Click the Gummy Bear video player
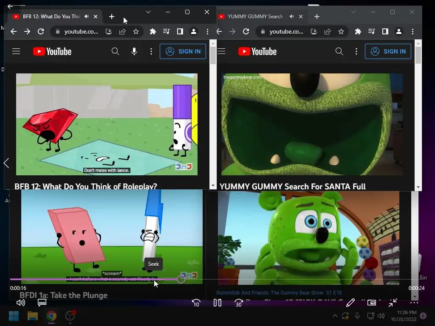 pos(312,124)
